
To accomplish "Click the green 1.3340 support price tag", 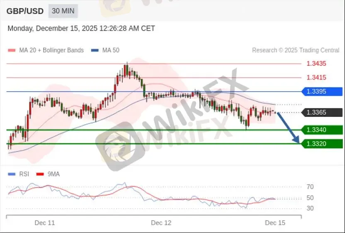I will (x=322, y=130).
